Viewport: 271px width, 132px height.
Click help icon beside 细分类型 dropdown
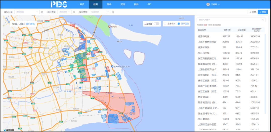coord(113,12)
